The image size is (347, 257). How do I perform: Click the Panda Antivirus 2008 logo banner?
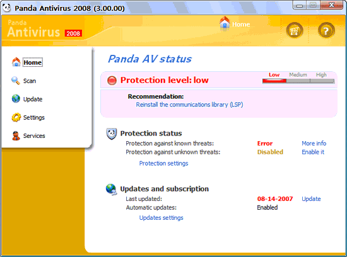[x=45, y=29]
